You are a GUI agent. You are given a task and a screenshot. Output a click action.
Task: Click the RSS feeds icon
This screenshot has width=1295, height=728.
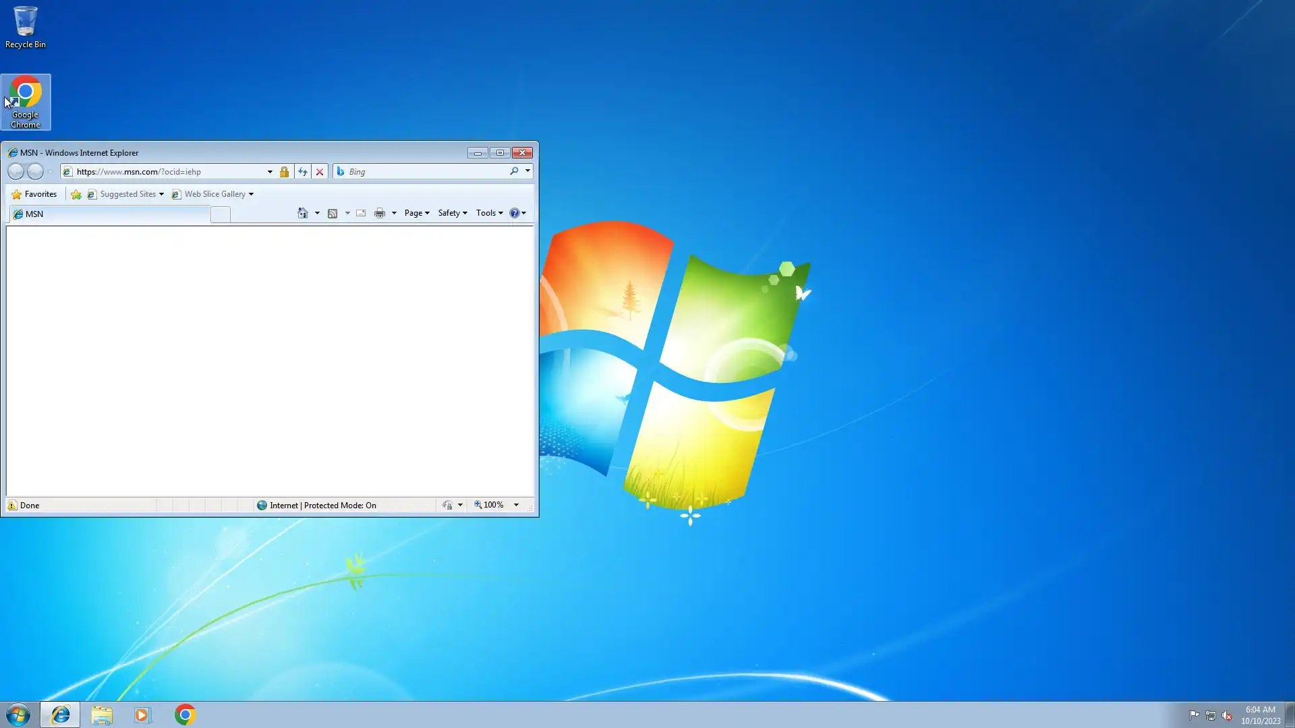[x=333, y=213]
